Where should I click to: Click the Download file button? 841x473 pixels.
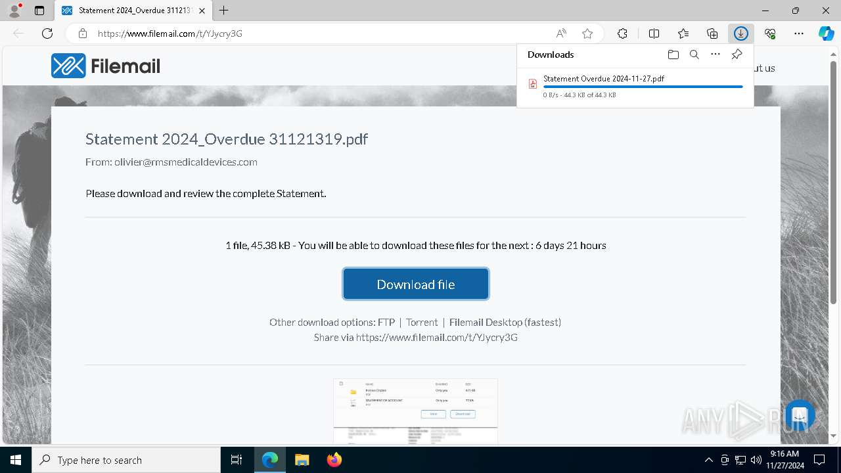coord(416,284)
